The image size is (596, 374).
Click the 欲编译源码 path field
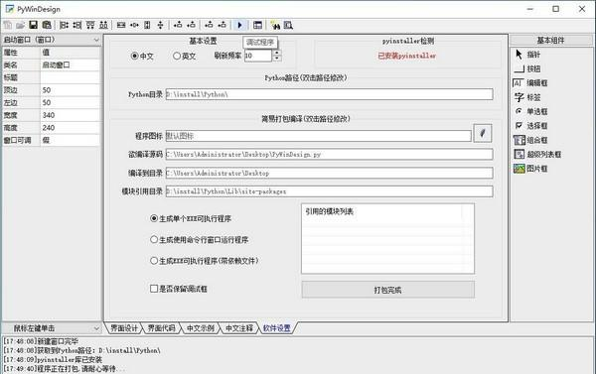pos(329,154)
